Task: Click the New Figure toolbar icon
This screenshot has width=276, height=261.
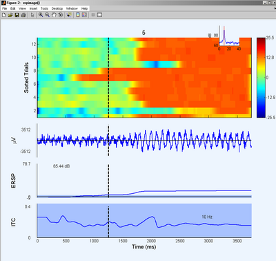Action: [3, 15]
